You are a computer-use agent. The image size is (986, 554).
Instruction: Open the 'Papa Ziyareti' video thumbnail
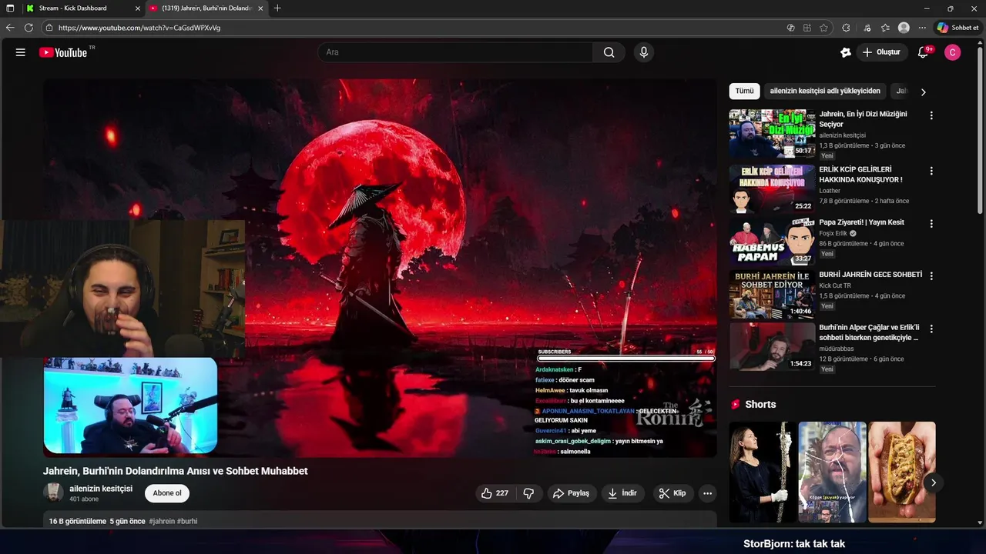[x=772, y=241]
